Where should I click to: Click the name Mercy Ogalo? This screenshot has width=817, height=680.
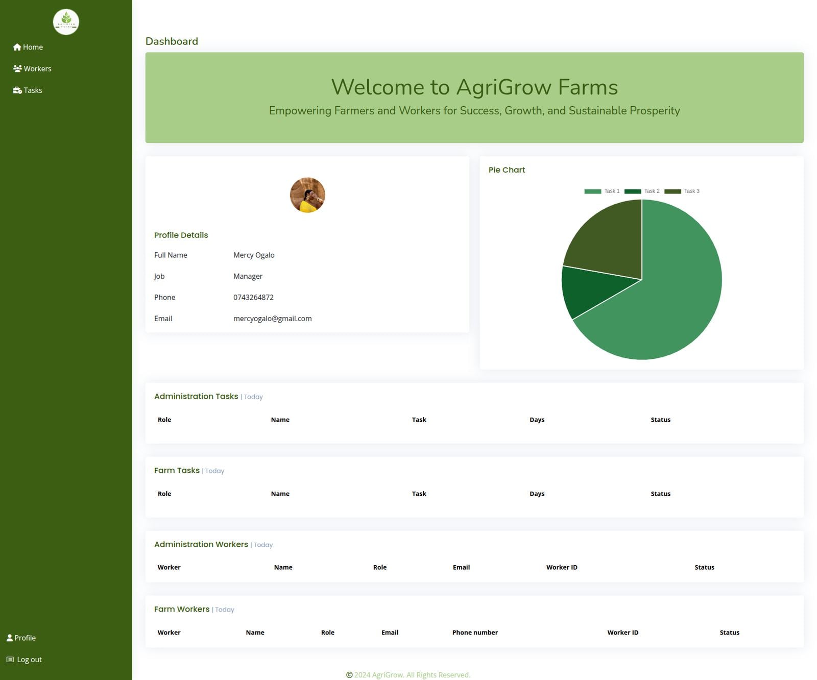pyautogui.click(x=254, y=255)
